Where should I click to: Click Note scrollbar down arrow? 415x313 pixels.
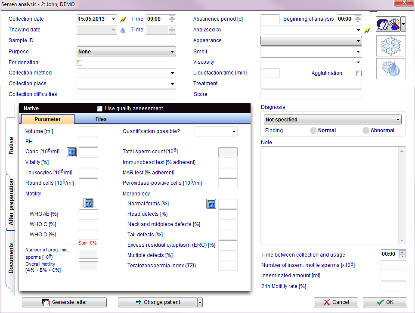coord(402,241)
